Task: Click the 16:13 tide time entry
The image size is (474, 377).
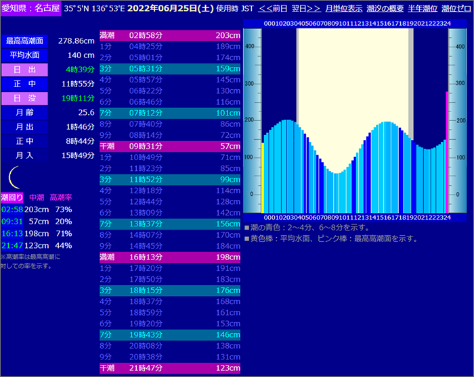Action: coord(12,234)
